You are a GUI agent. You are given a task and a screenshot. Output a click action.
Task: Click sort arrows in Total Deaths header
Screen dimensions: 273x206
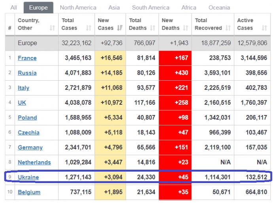[x=153, y=28]
